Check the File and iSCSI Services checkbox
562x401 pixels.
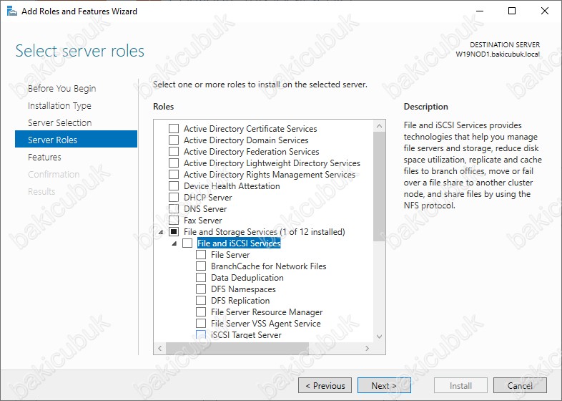click(x=187, y=243)
